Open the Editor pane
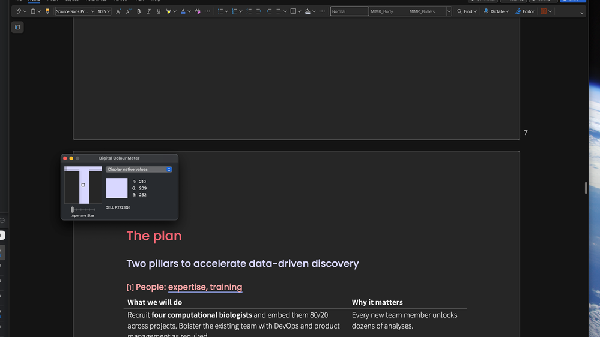Viewport: 600px width, 337px height. pyautogui.click(x=524, y=11)
